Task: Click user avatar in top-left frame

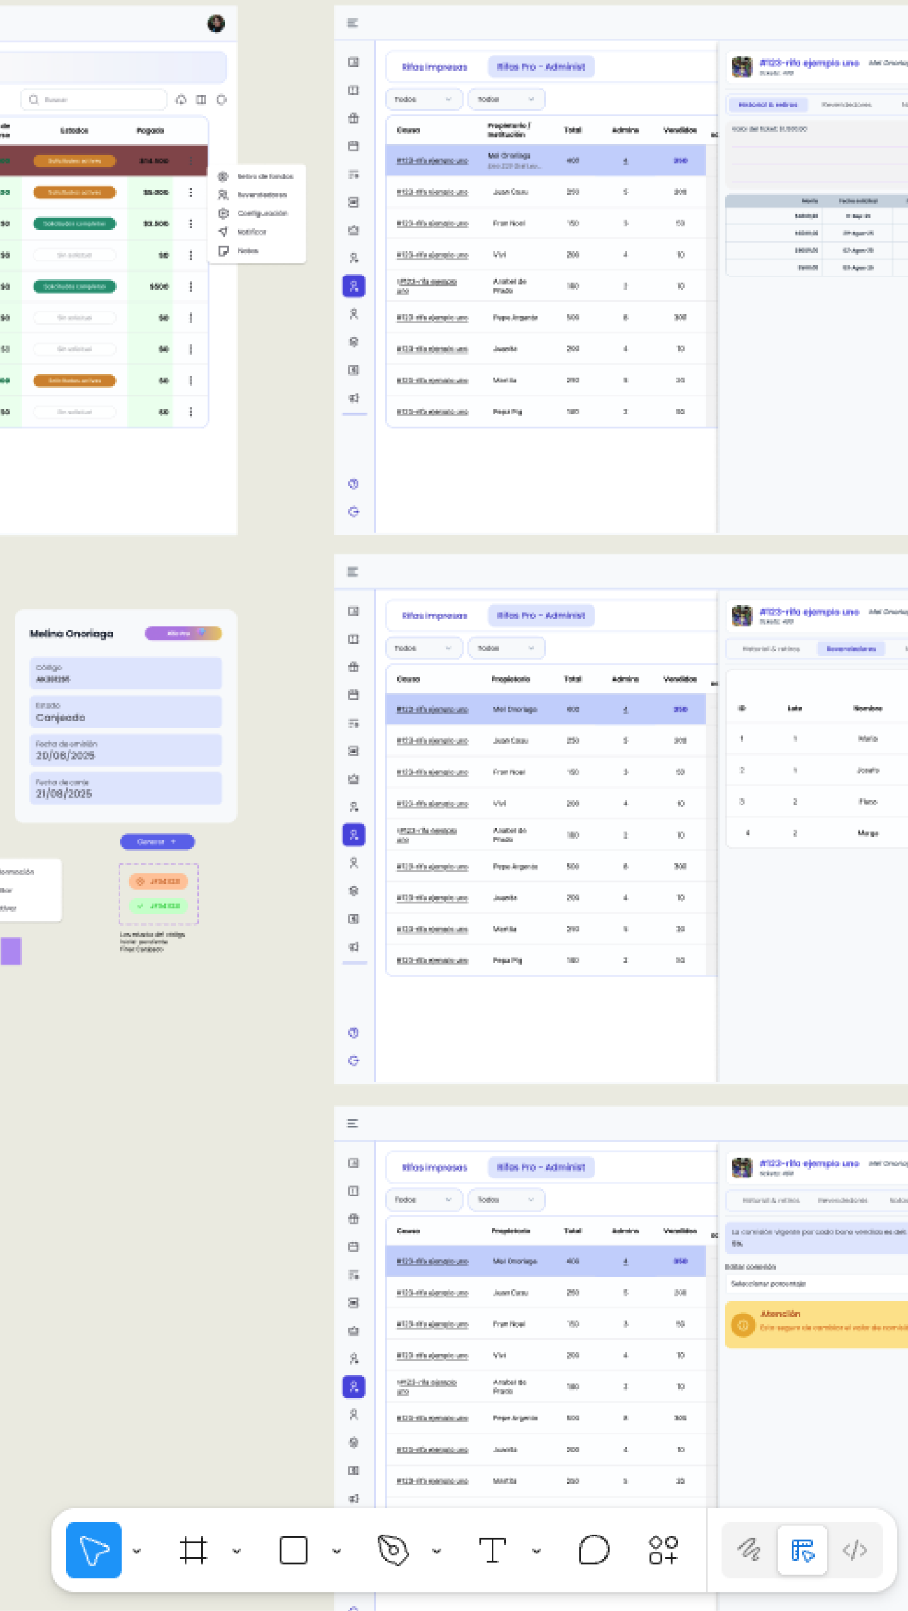Action: click(216, 24)
